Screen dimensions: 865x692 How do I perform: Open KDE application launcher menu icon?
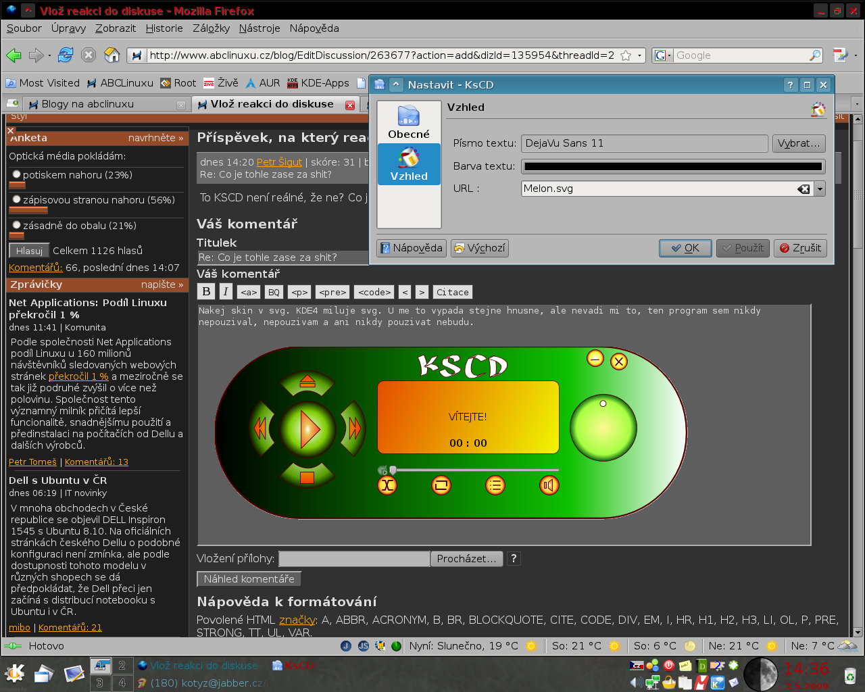[14, 674]
